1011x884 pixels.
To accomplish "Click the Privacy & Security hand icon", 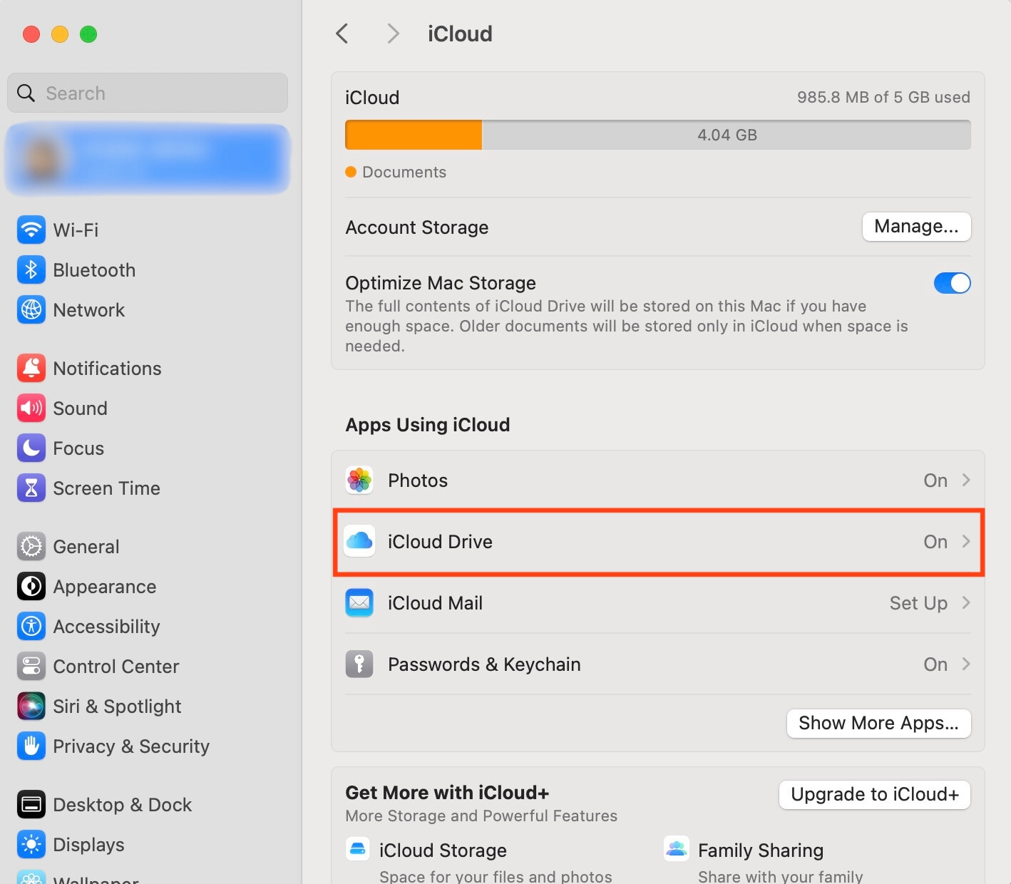I will (31, 746).
